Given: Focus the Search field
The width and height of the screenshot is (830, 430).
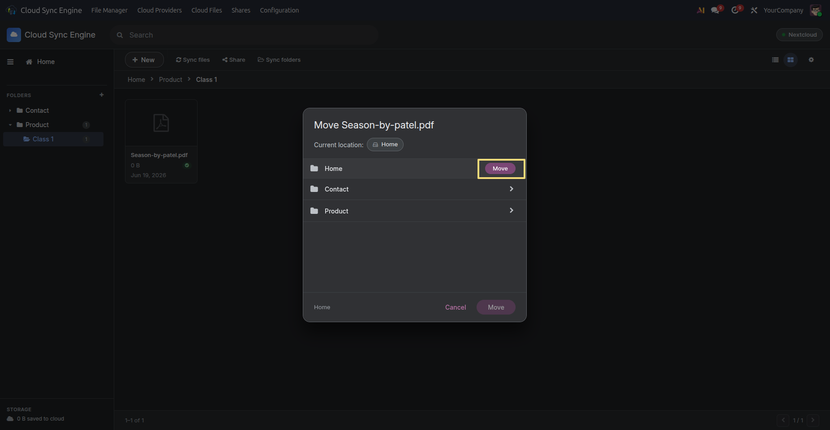Looking at the screenshot, I should [244, 35].
